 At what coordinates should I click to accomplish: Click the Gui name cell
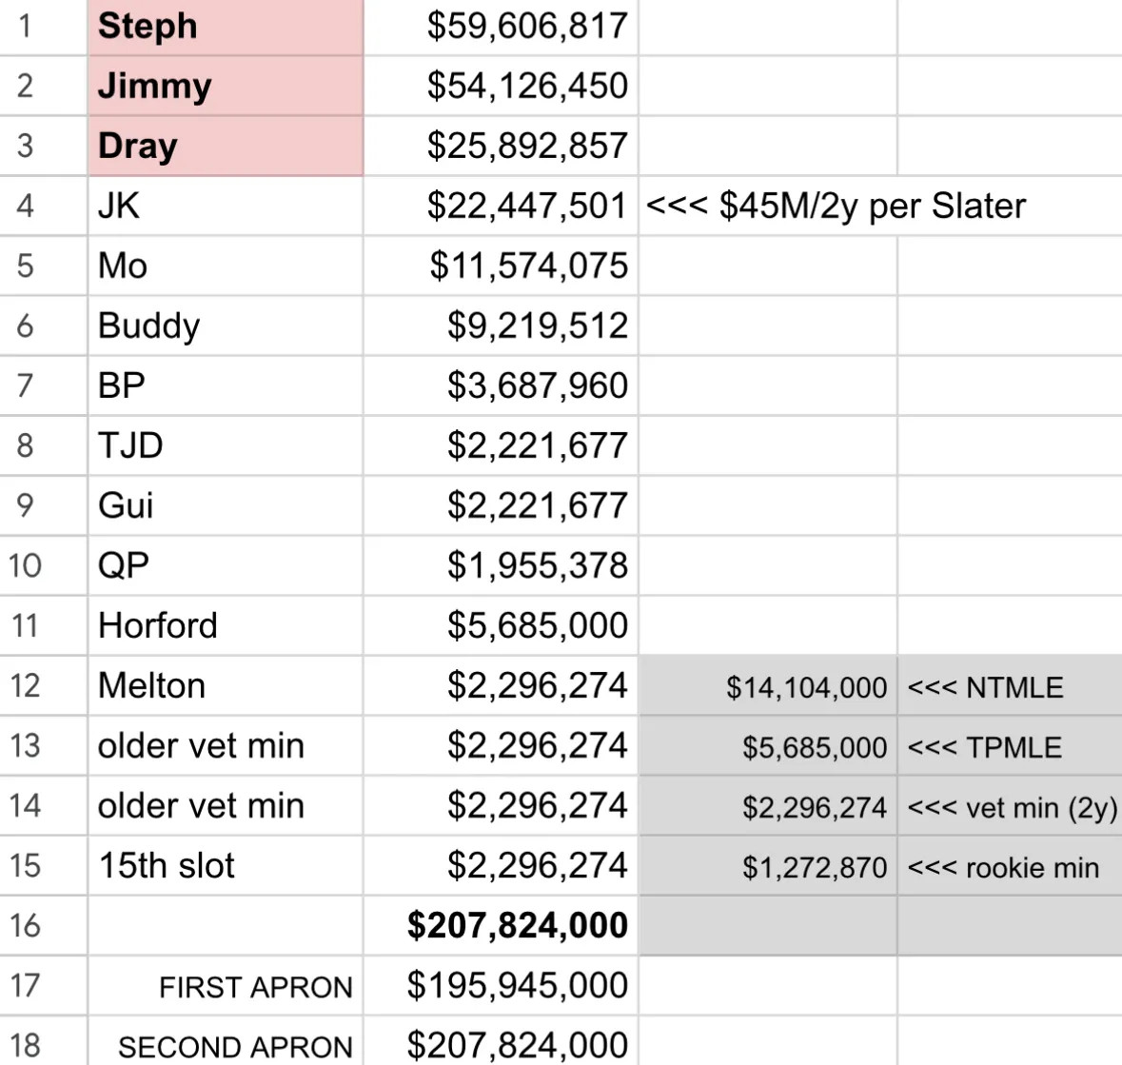point(226,505)
